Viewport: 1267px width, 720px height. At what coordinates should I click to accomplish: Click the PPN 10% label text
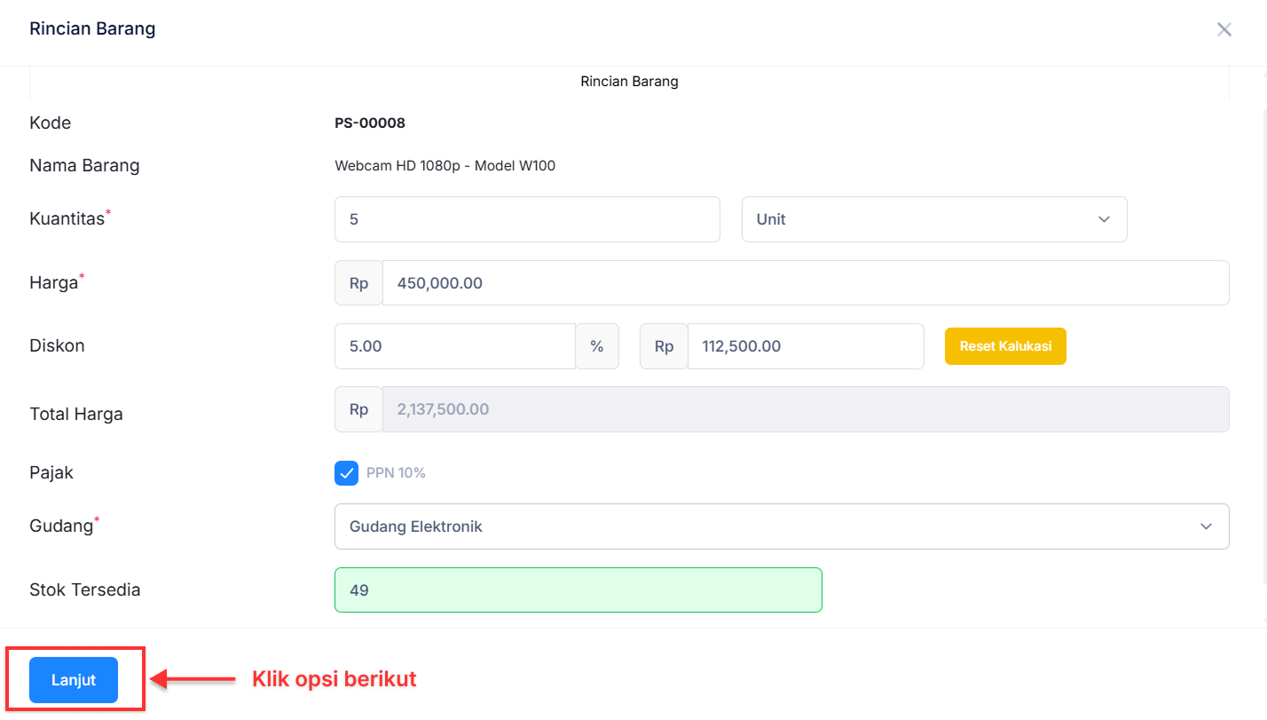[x=396, y=473]
